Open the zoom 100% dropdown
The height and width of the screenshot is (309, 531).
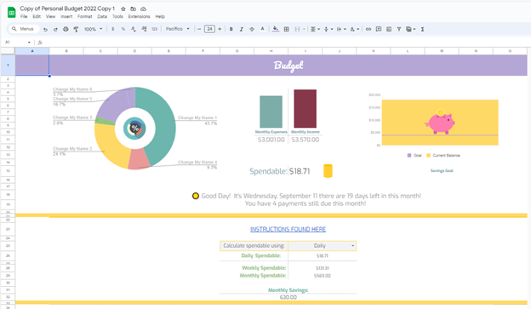(x=93, y=29)
